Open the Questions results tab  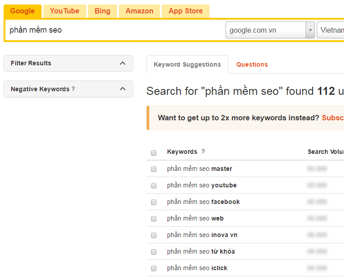pyautogui.click(x=252, y=64)
